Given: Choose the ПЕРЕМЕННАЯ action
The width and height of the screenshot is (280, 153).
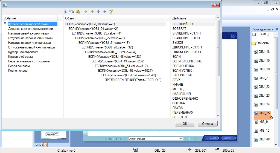Looking at the screenshot, I should 183,112.
